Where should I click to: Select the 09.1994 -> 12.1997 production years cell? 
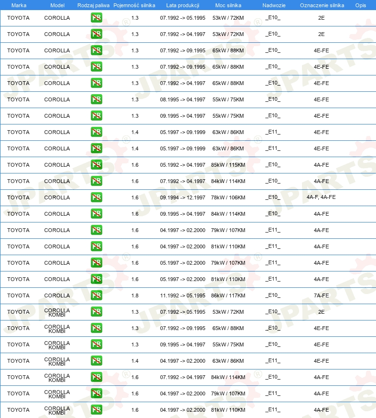[x=183, y=197]
